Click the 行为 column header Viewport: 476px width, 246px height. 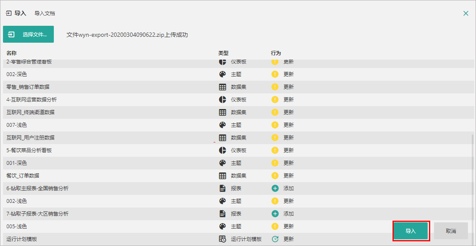(x=276, y=53)
